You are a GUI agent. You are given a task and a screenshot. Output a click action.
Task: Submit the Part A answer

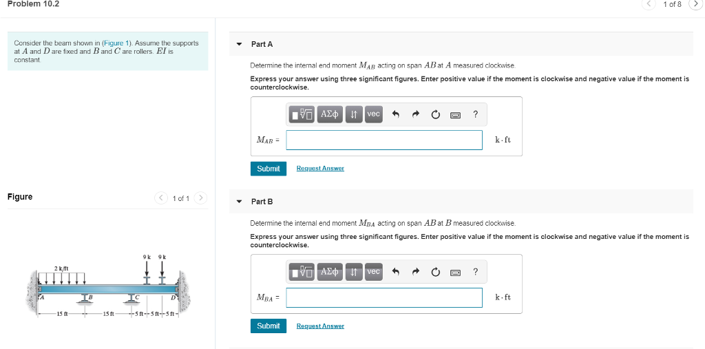pos(269,169)
